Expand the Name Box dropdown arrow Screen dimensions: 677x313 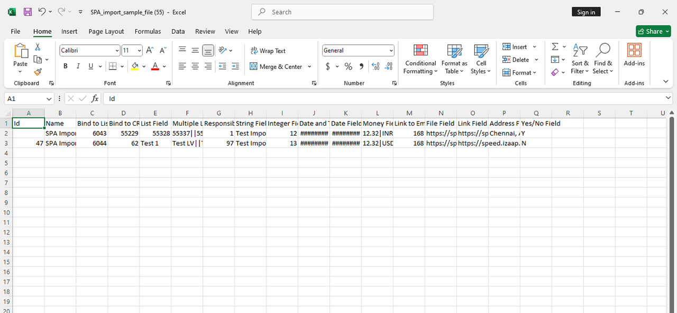click(49, 99)
